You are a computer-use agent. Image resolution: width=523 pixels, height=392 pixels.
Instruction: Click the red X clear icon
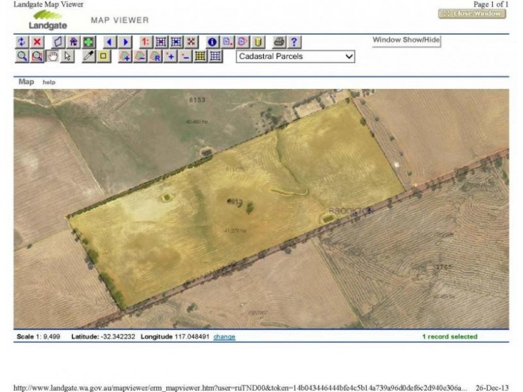(x=37, y=42)
